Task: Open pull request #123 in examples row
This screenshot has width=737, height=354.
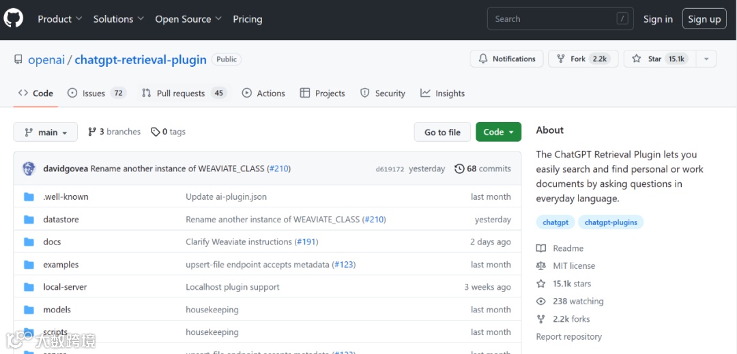Action: pos(344,265)
